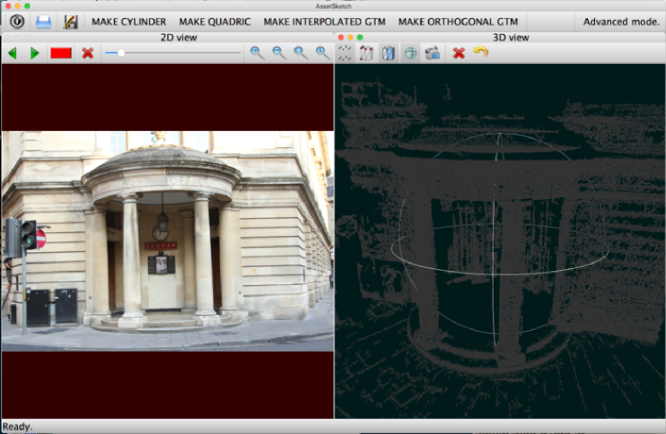Click the red X delete icon in 2D view

tap(87, 53)
